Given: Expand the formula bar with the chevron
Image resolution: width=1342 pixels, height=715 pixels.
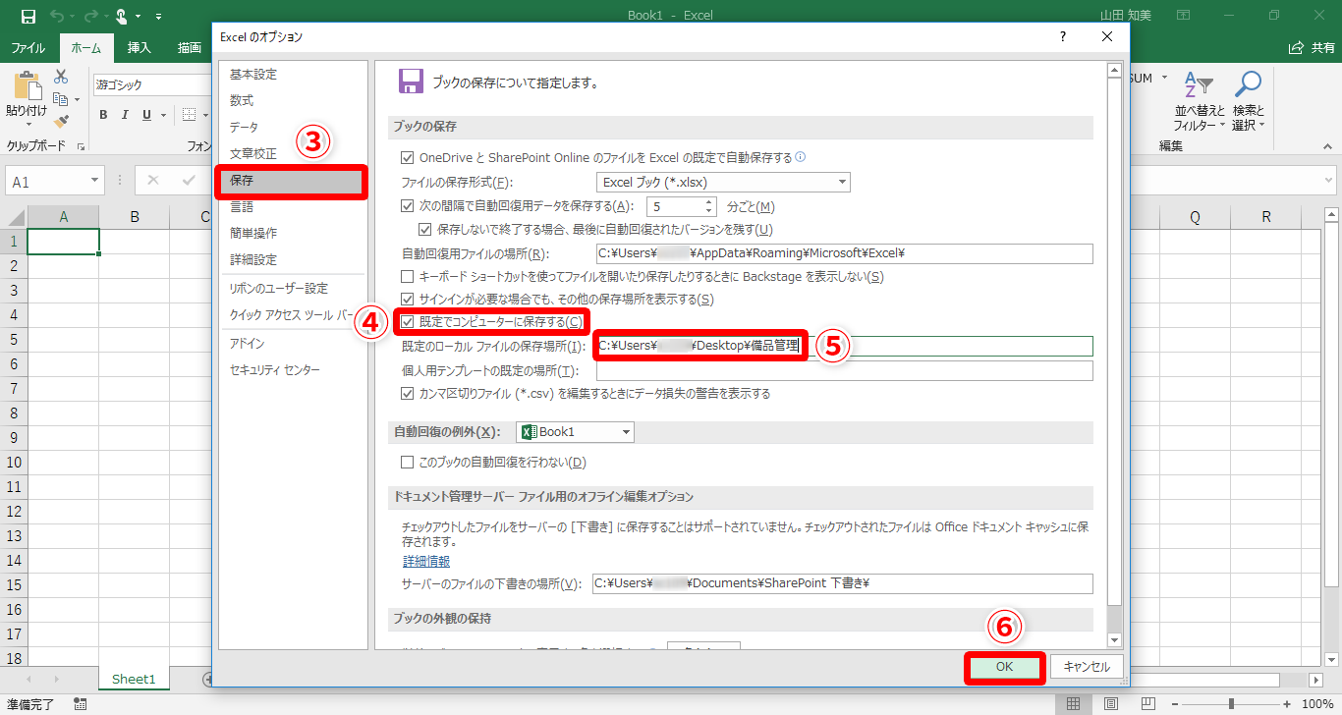Looking at the screenshot, I should click(1328, 182).
